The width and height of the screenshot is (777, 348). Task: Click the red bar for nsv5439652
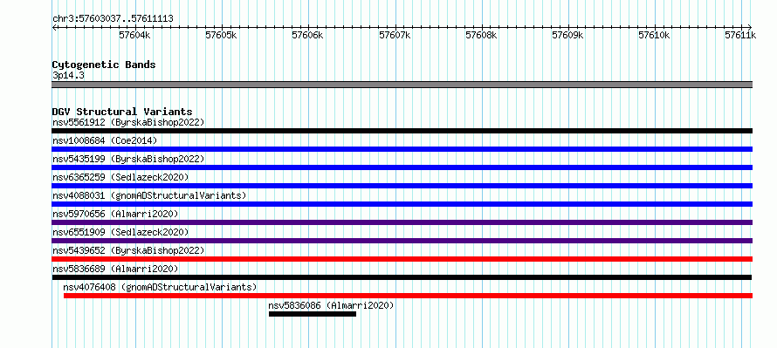(x=402, y=259)
